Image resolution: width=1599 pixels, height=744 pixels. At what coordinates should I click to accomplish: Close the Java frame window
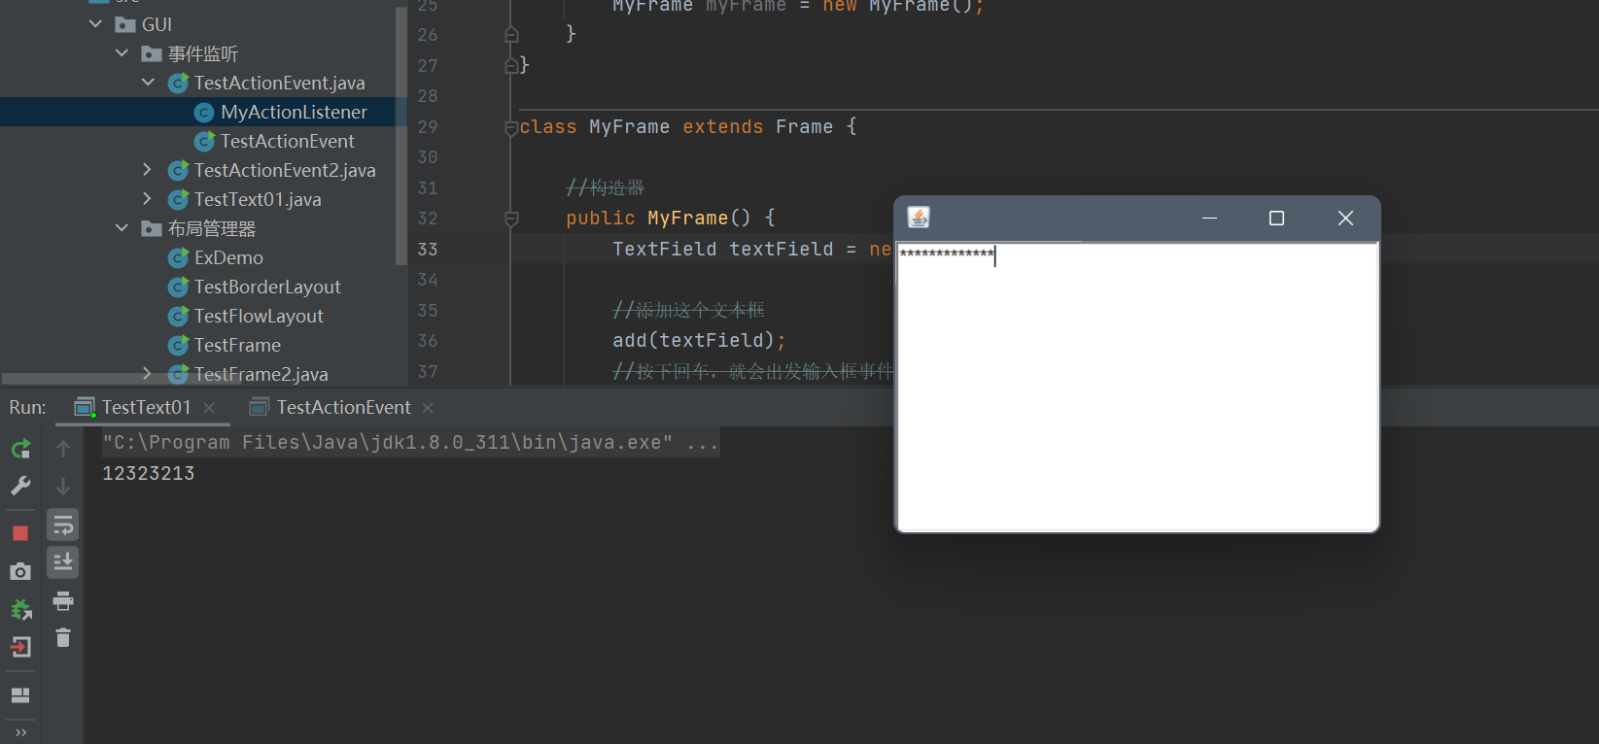pos(1345,218)
